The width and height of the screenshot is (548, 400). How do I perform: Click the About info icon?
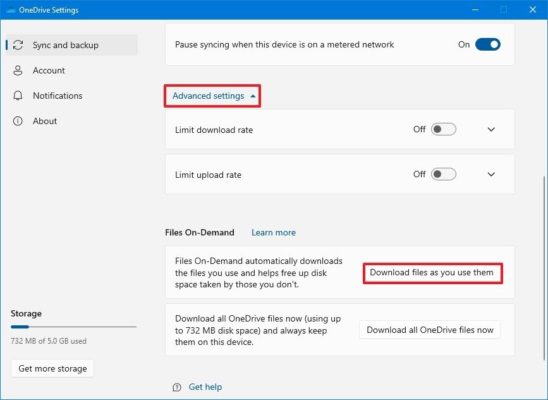point(18,121)
